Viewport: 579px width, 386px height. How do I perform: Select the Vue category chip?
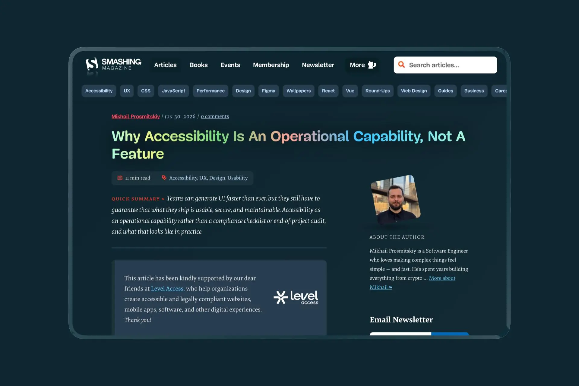coord(350,91)
